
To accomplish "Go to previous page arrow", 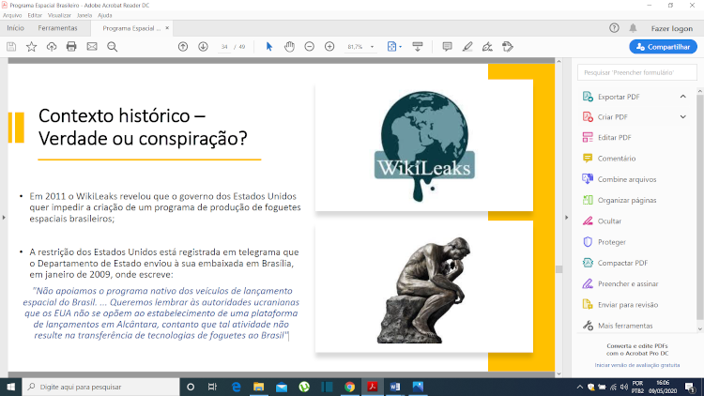I will (x=183, y=47).
